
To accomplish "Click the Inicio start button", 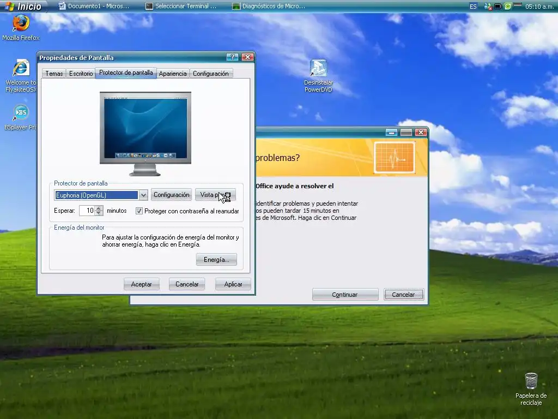I will point(23,6).
